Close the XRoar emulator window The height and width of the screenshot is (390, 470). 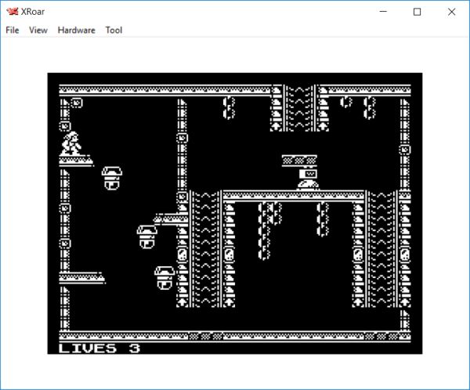coord(452,12)
